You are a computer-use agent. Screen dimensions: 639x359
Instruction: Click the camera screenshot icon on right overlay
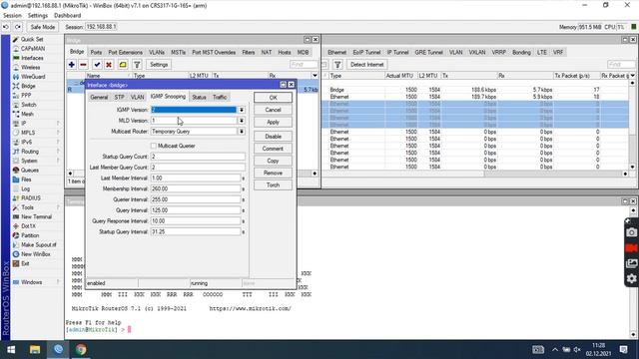(x=631, y=232)
